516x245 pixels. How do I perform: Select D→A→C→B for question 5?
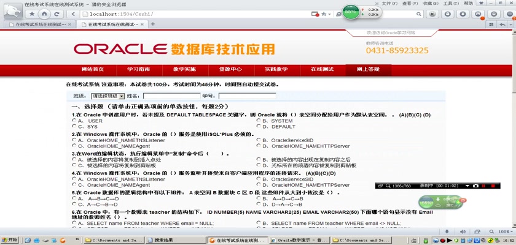pyautogui.click(x=259, y=205)
